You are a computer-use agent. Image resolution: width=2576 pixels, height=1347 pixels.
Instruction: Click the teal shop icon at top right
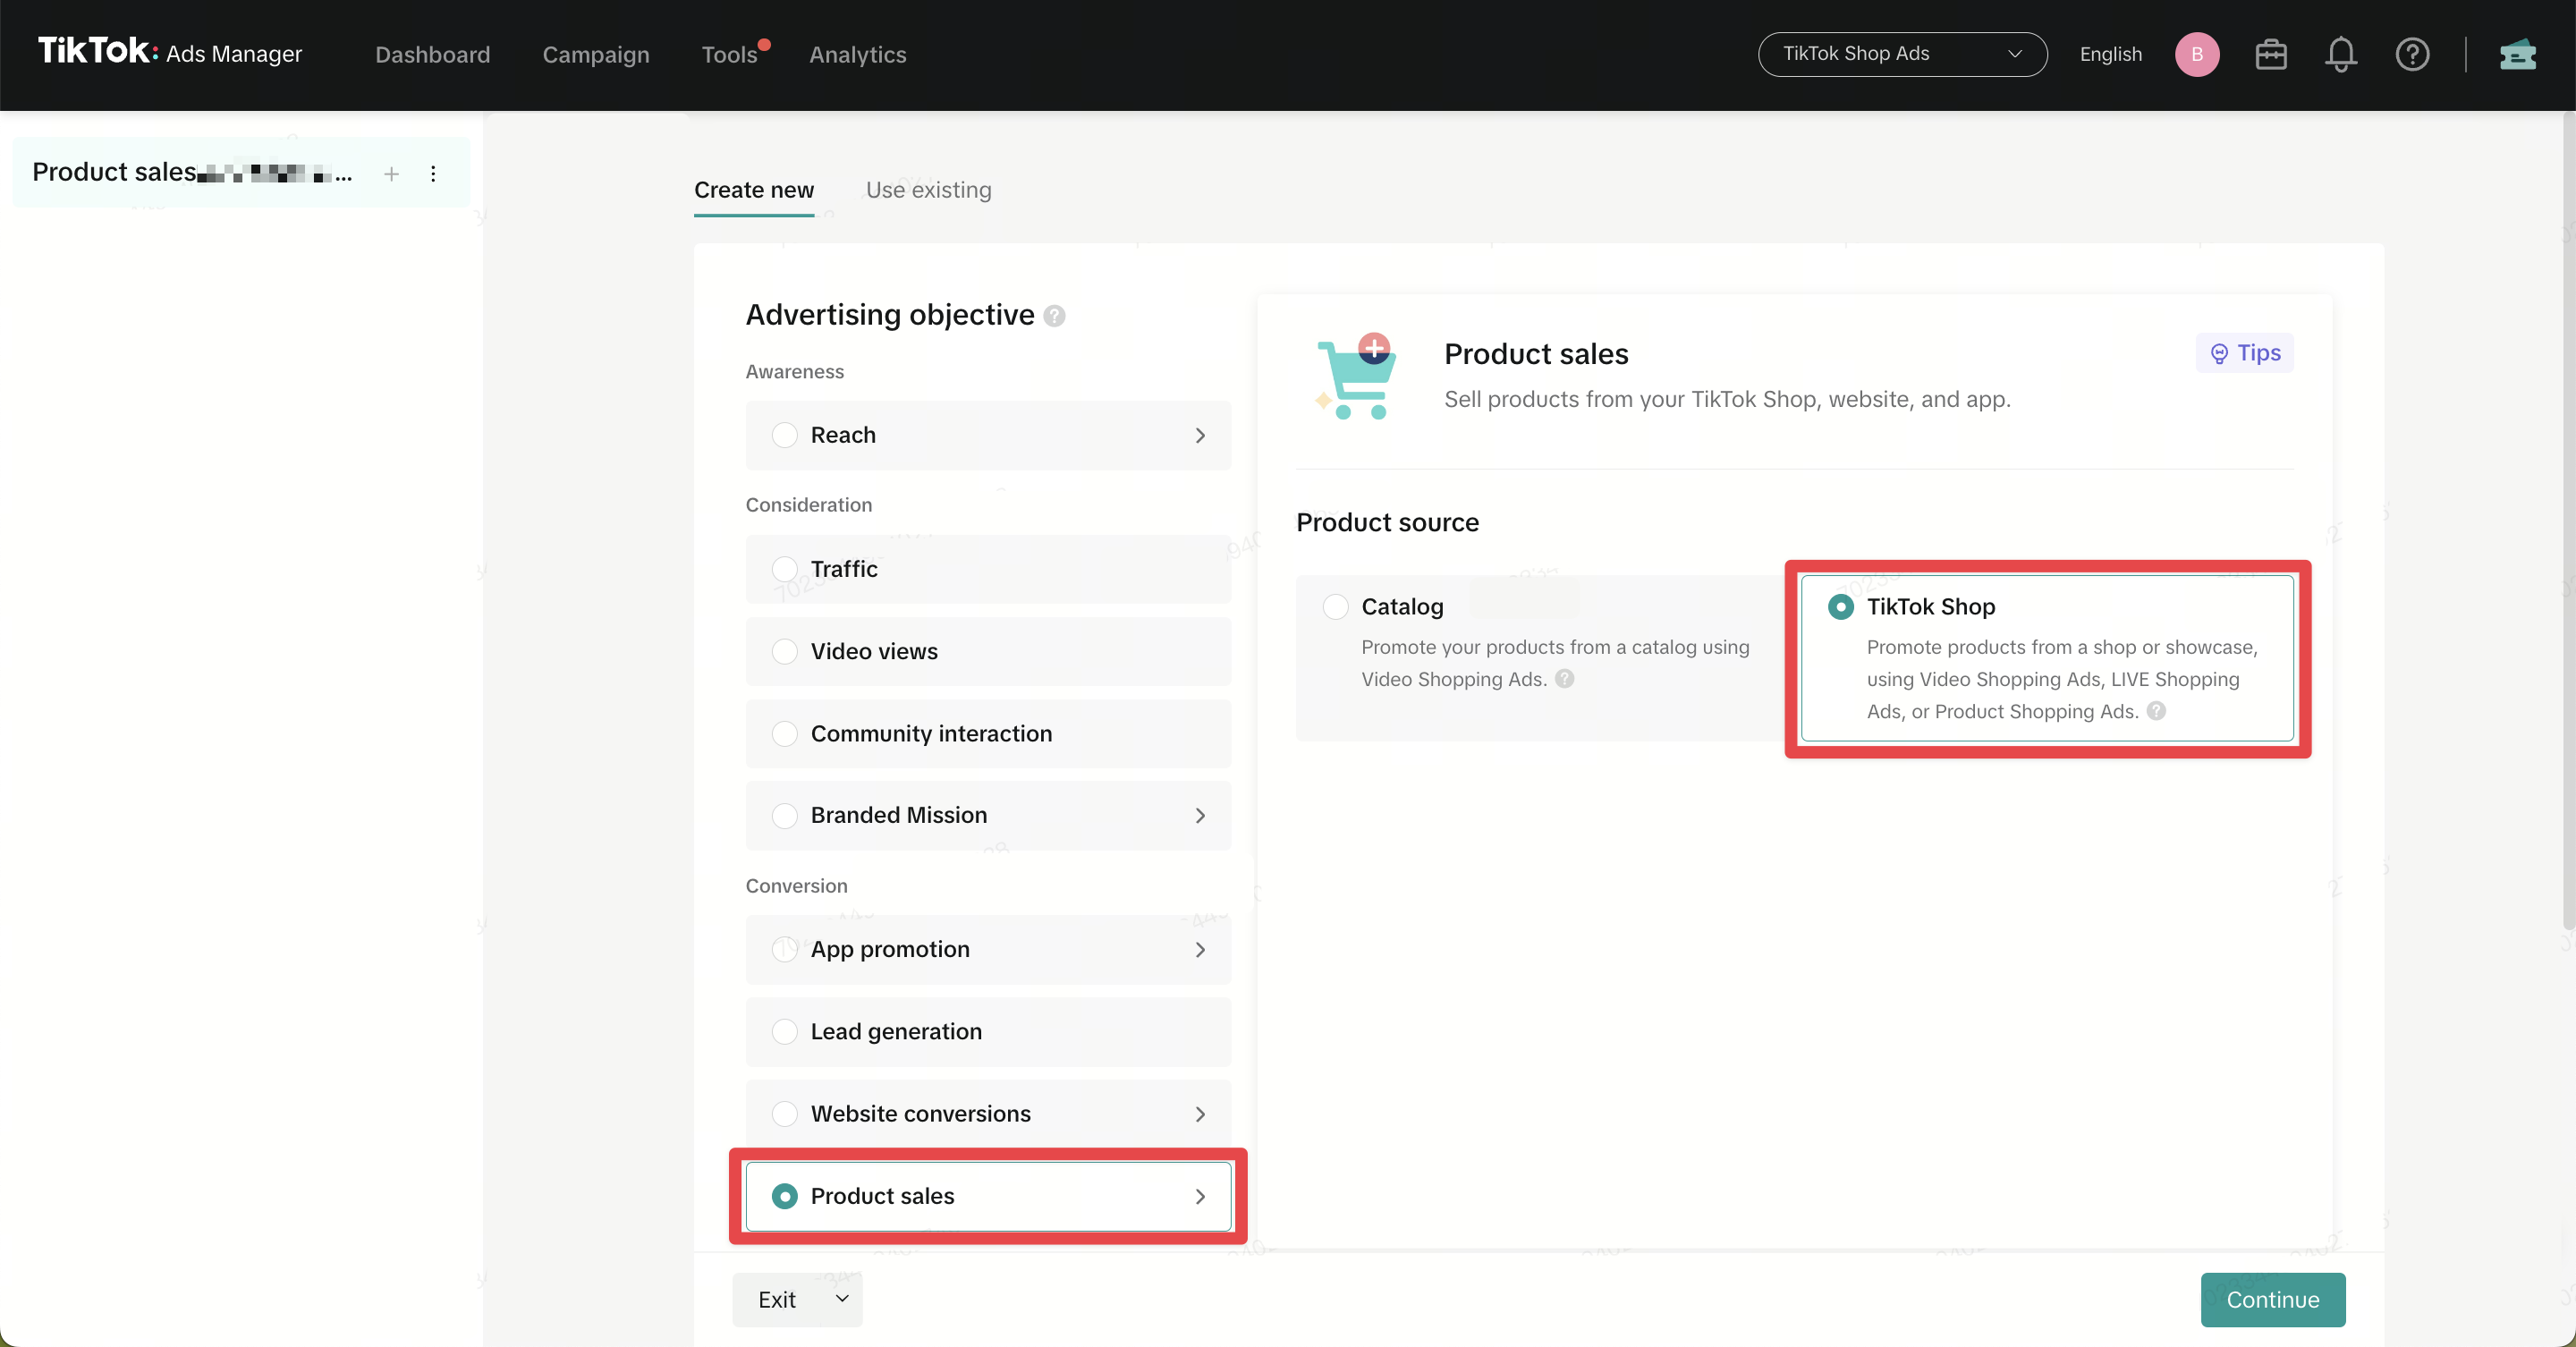point(2517,54)
